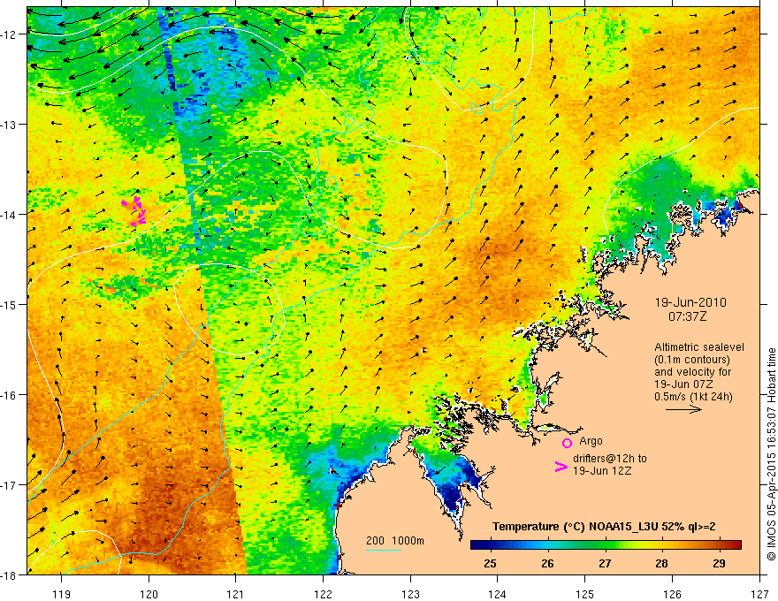Click the 200 1000m isobath label
This screenshot has height=601, width=778.
click(x=395, y=541)
